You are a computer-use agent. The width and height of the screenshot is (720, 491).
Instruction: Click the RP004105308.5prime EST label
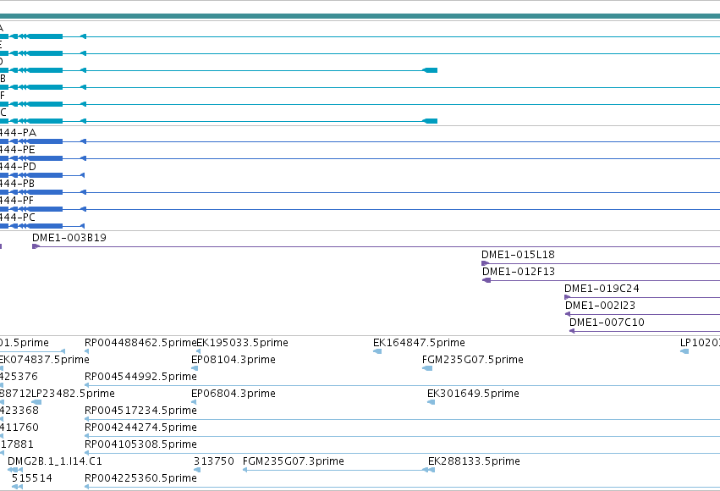(x=140, y=444)
